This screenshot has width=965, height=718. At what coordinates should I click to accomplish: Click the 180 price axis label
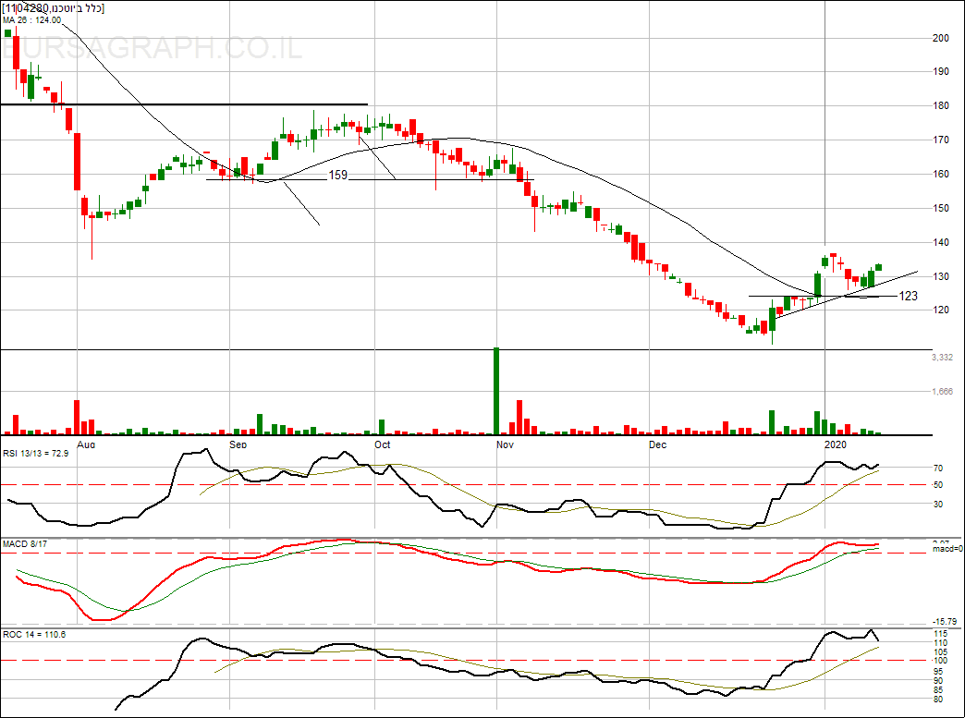click(941, 106)
